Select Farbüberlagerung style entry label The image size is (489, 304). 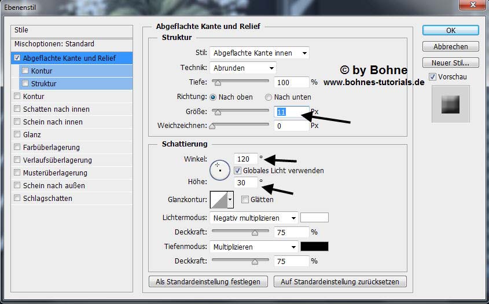click(x=52, y=147)
